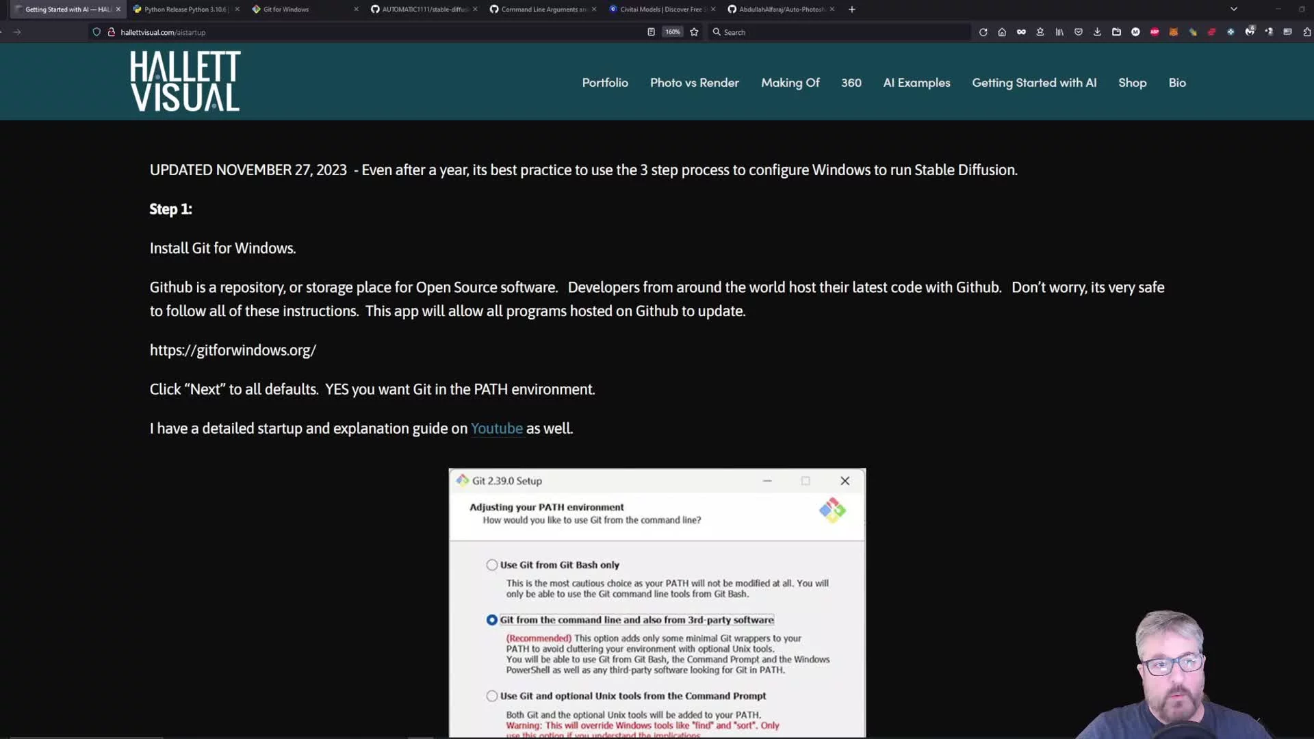Click the 'UPDATED NOVEMBER 27, 2023' line

click(584, 170)
